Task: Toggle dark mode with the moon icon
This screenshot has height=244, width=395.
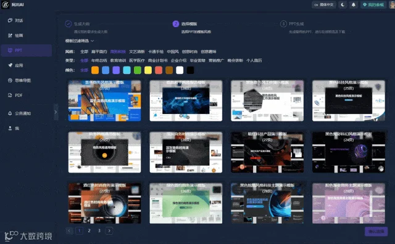Action: tap(343, 4)
